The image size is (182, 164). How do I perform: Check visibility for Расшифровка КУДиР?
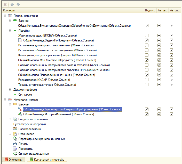click(x=147, y=80)
